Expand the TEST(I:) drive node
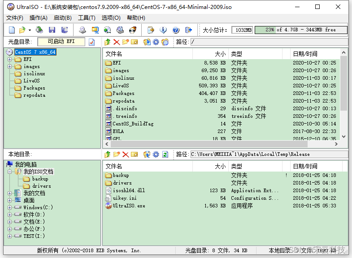Screen dimensions: 352x258 [10, 236]
